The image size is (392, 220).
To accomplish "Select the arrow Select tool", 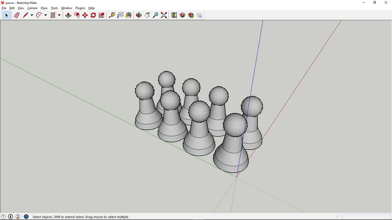I will (7, 15).
